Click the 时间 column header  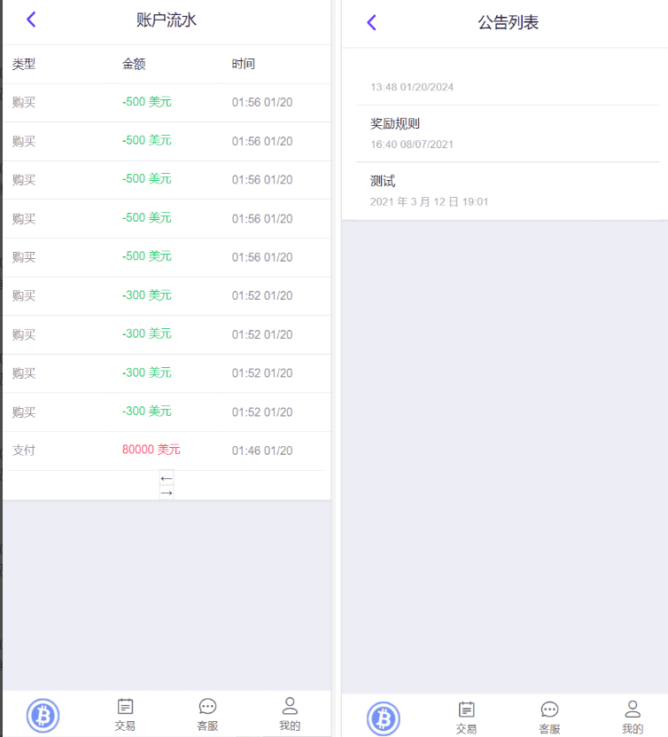[243, 64]
